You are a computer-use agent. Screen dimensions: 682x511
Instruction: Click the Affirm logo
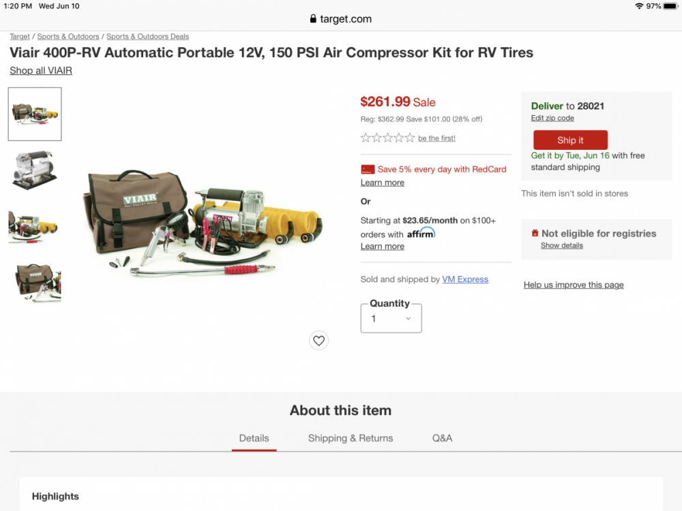click(421, 234)
